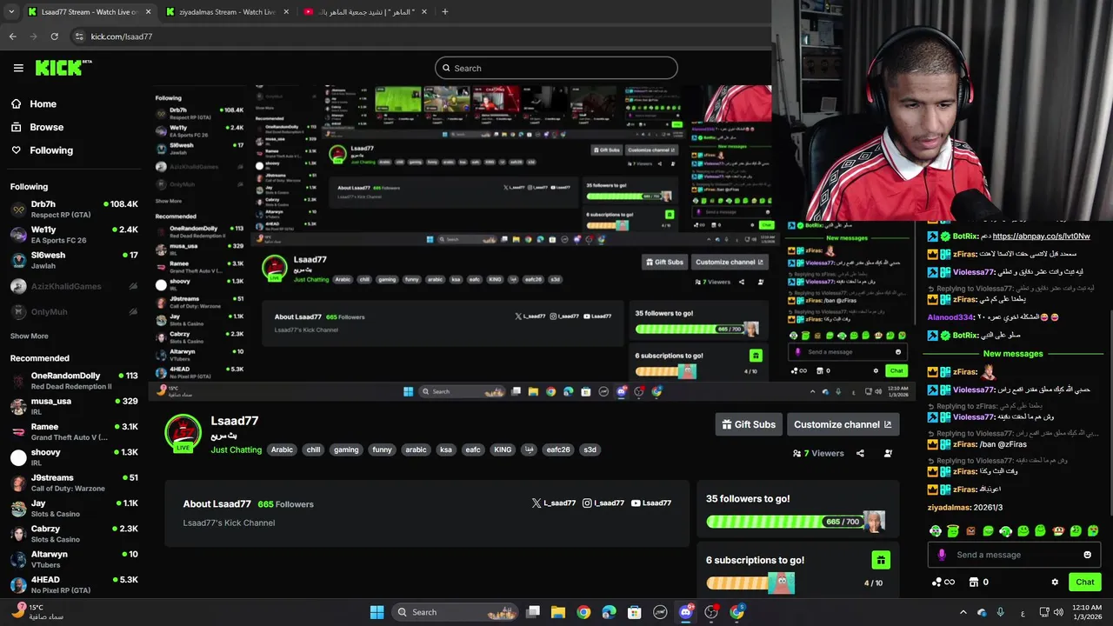The height and width of the screenshot is (626, 1113).
Task: Open emoji picker in chat input
Action: (1087, 555)
